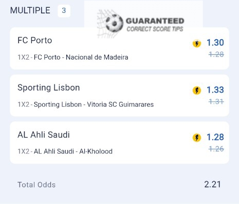Open the Guaranteed Correct Score Tips banner

[x=143, y=20]
